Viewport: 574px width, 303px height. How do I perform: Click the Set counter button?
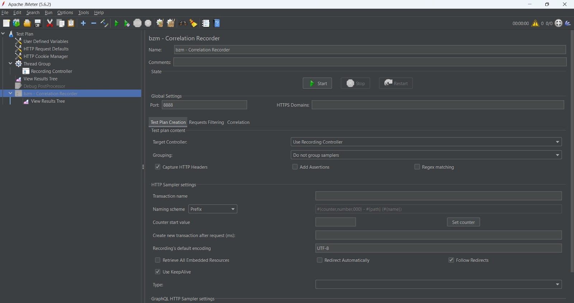coord(463,222)
